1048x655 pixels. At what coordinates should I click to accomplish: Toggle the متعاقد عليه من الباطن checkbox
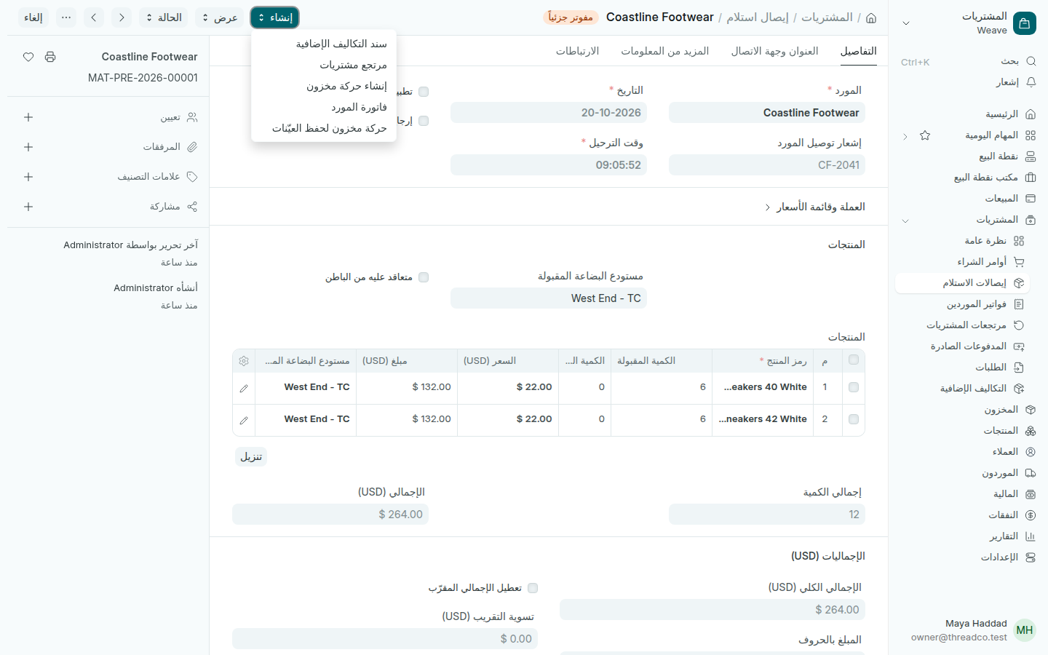point(424,277)
